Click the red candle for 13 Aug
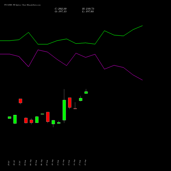This screenshot has height=171, width=171. (x=70, y=103)
